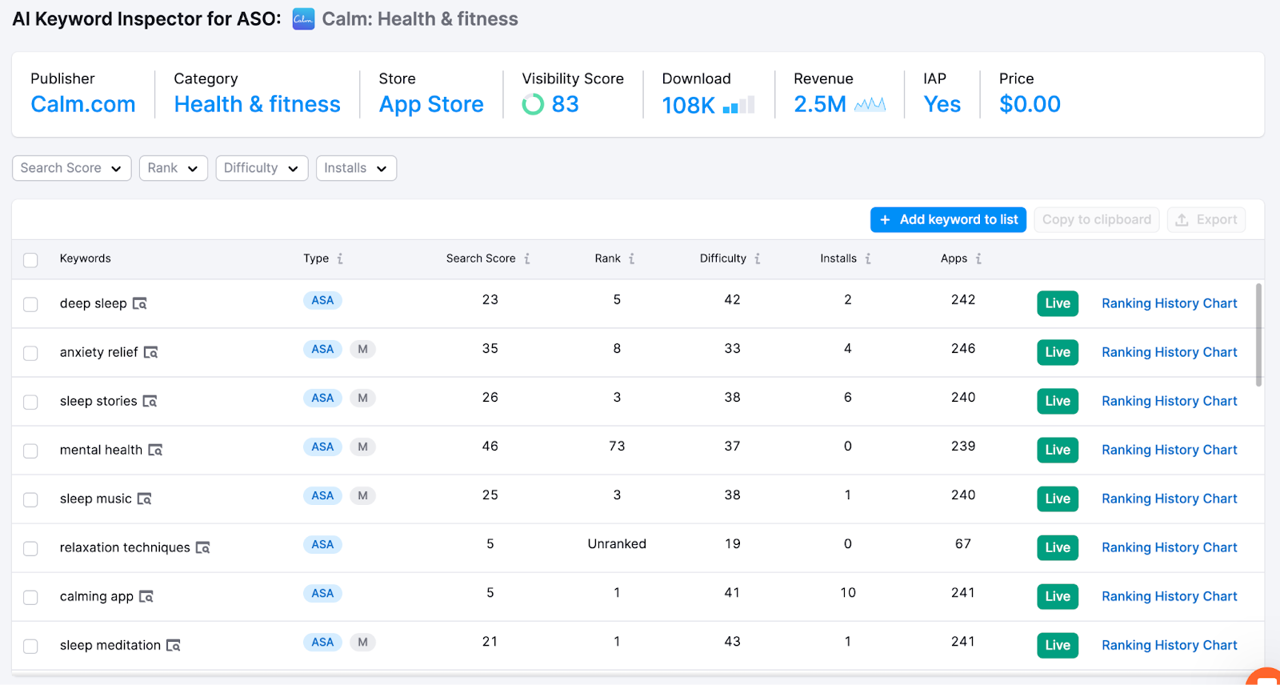Open the App Store link
This screenshot has width=1280, height=685.
(x=431, y=104)
